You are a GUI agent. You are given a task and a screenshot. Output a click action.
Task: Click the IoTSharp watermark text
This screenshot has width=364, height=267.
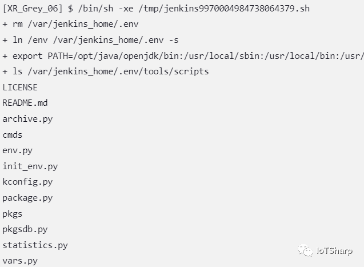[335, 250]
